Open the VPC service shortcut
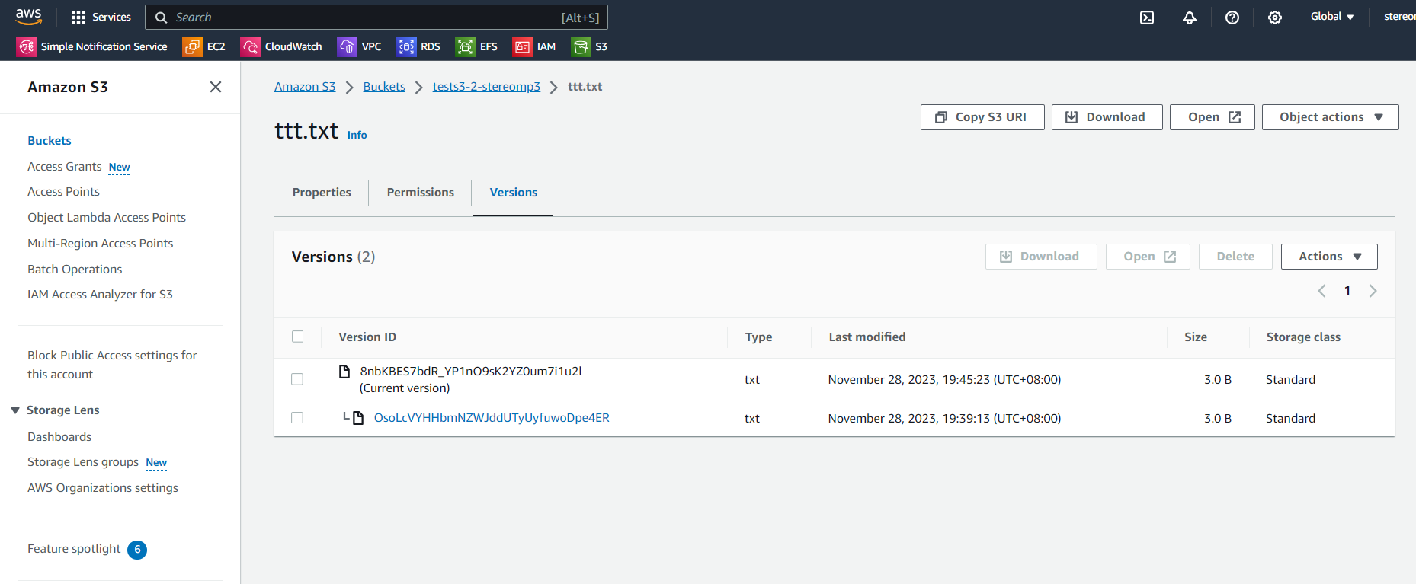 click(360, 46)
